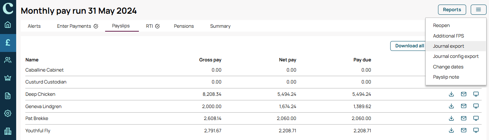This screenshot has width=489, height=140.
Task: View Pat Brekke's payslip on screen
Action: pos(476,118)
